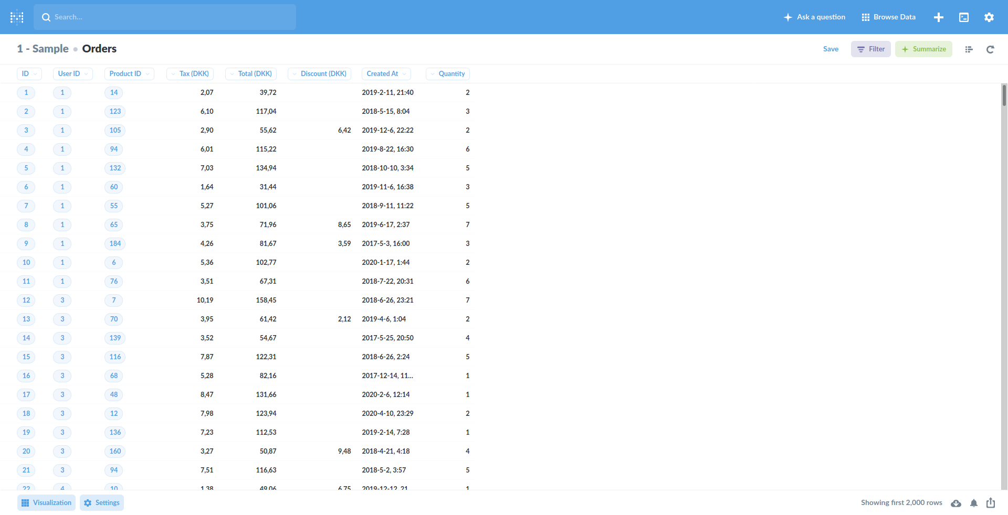Open admin settings with the gear icon
The height and width of the screenshot is (515, 1008).
pyautogui.click(x=989, y=17)
